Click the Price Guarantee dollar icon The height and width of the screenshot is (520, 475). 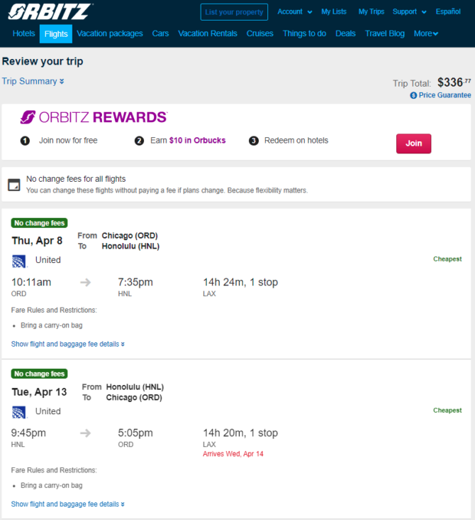click(x=413, y=95)
